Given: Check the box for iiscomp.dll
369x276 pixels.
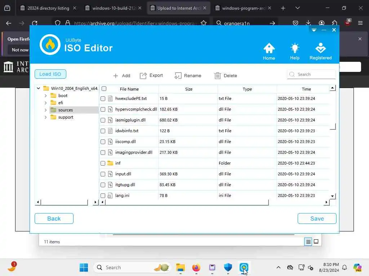Looking at the screenshot, I should (103, 142).
